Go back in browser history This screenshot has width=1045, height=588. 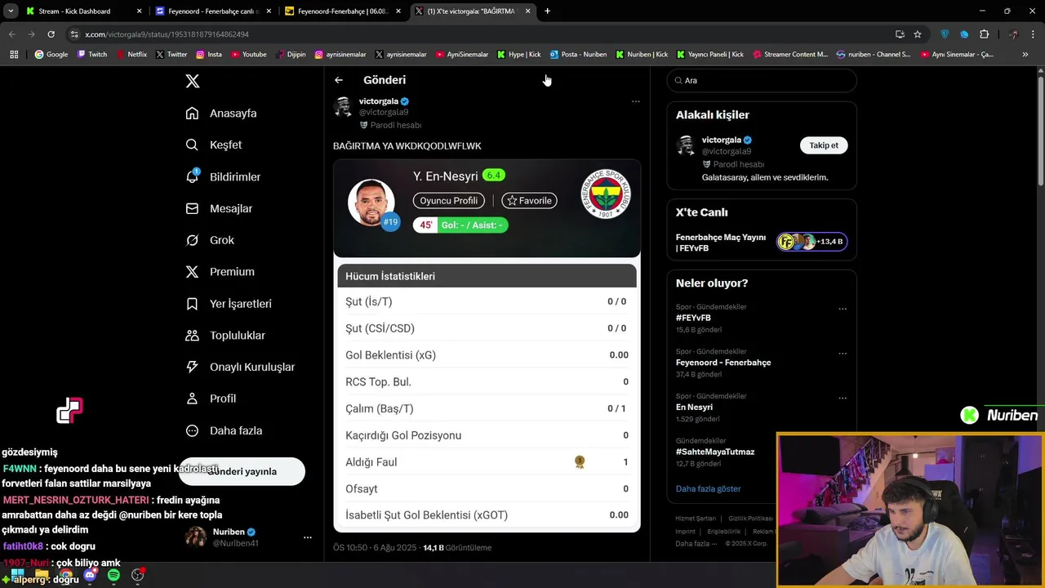coord(11,34)
